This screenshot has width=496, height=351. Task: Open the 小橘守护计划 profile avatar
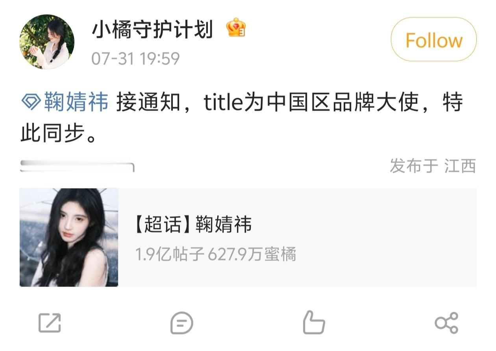pyautogui.click(x=47, y=42)
